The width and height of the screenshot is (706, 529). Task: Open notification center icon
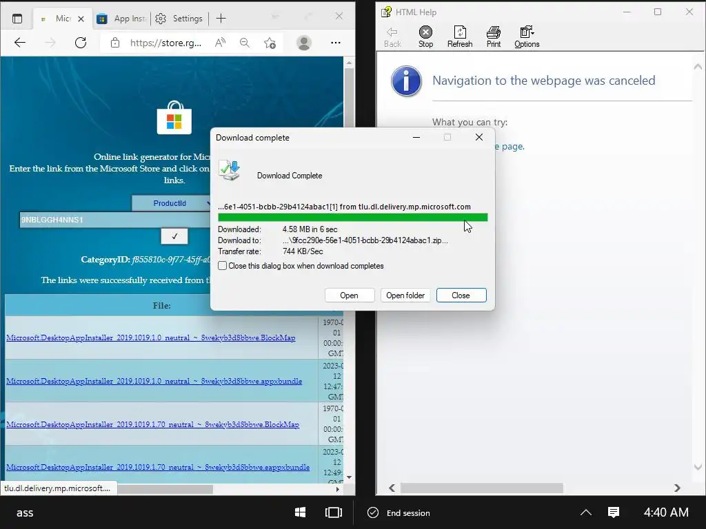pos(614,512)
